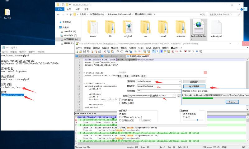Switch to the 替换 tab in find dialog
Screen dimensions: 249x149
pyautogui.click(x=126, y=76)
